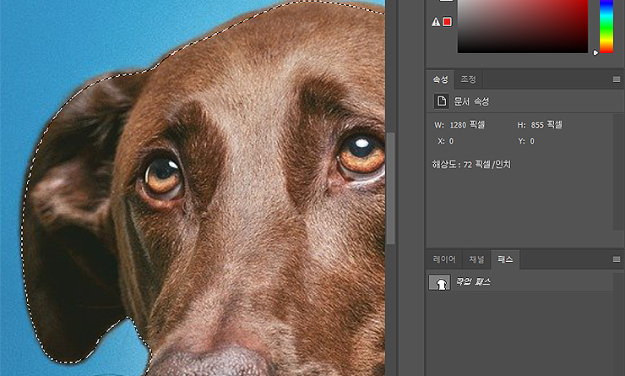Click the out-of-gamut warning triangle icon
625x376 pixels.
pyautogui.click(x=436, y=22)
